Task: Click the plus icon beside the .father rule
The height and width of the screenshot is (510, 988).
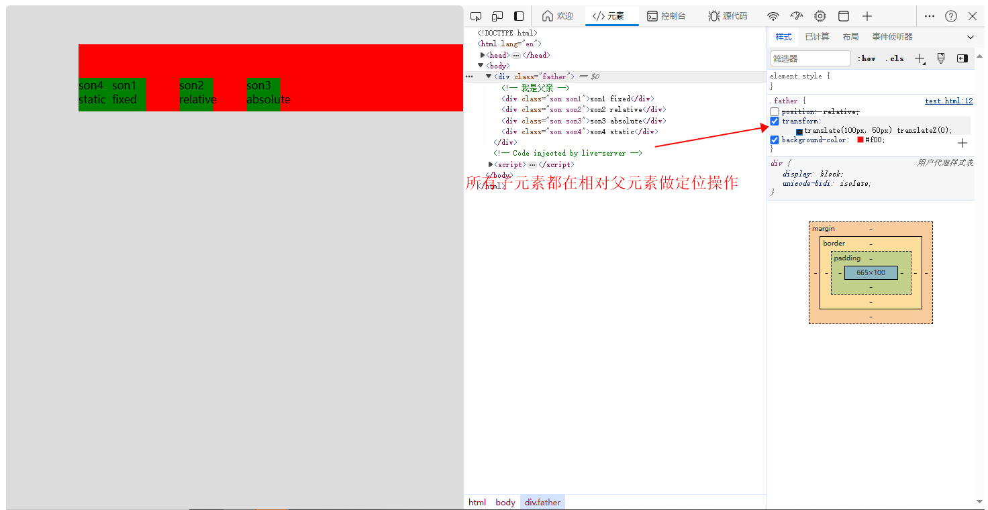Action: (962, 143)
